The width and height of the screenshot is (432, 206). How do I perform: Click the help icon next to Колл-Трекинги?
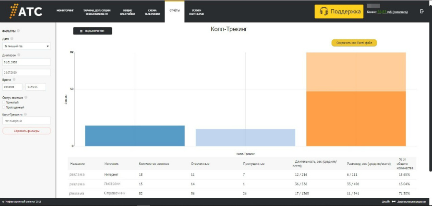click(25, 114)
